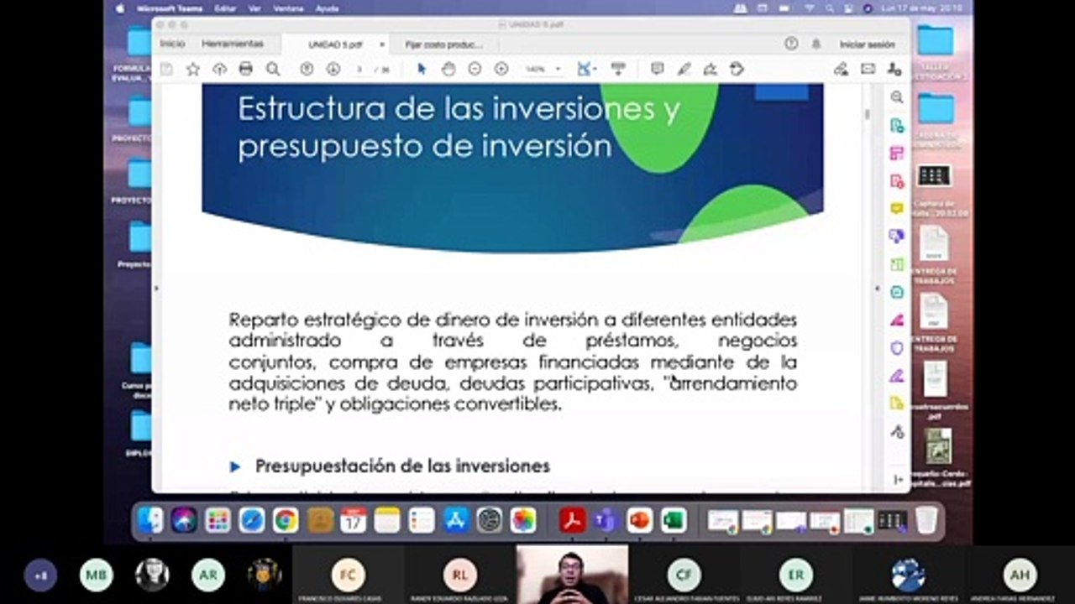Go to next page with down arrow
The image size is (1075, 604).
coord(333,69)
